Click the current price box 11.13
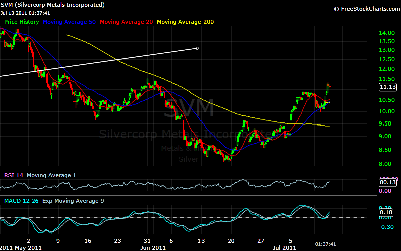The width and height of the screenshot is (401, 251). (387, 87)
